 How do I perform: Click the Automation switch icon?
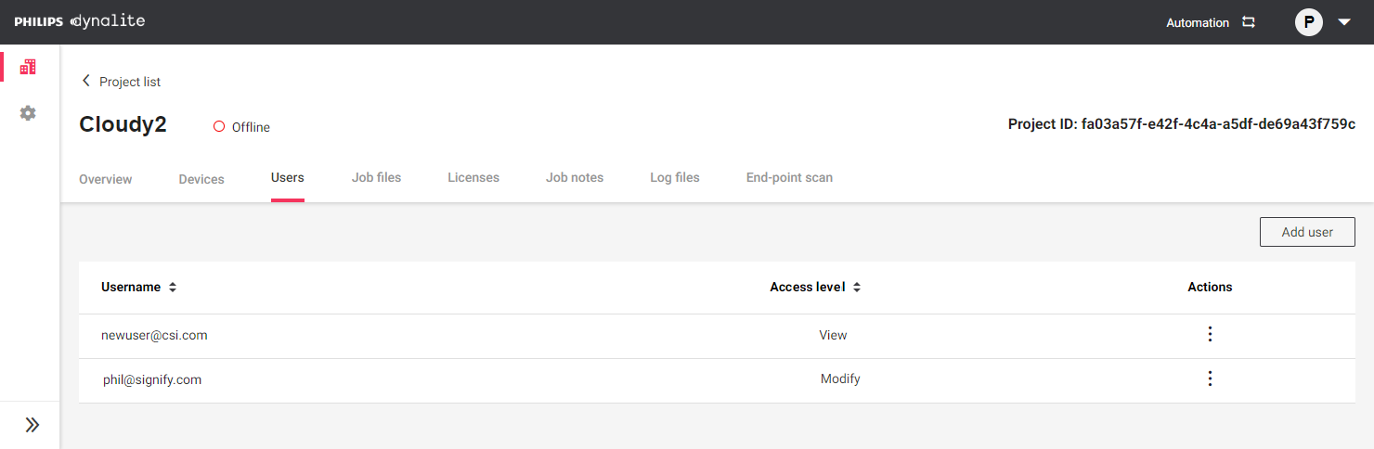pos(1249,22)
